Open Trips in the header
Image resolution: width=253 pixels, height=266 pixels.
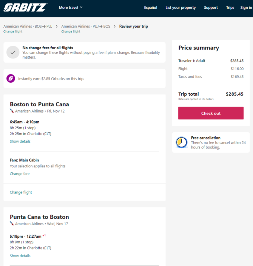[230, 8]
